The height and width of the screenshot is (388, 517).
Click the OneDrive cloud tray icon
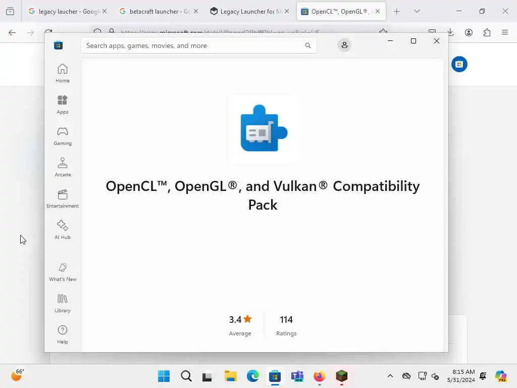[406, 376]
